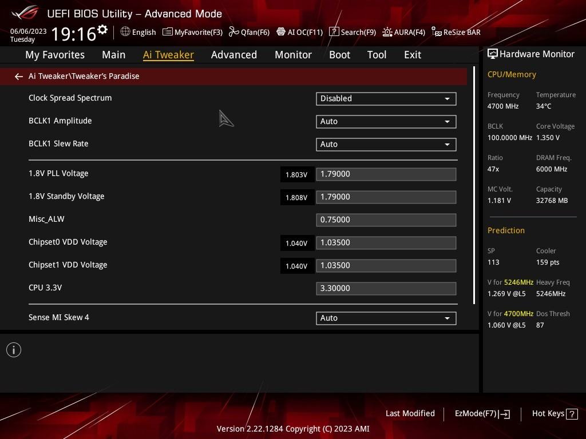Expand the BCLK1 Slew Rate dropdown

[386, 144]
